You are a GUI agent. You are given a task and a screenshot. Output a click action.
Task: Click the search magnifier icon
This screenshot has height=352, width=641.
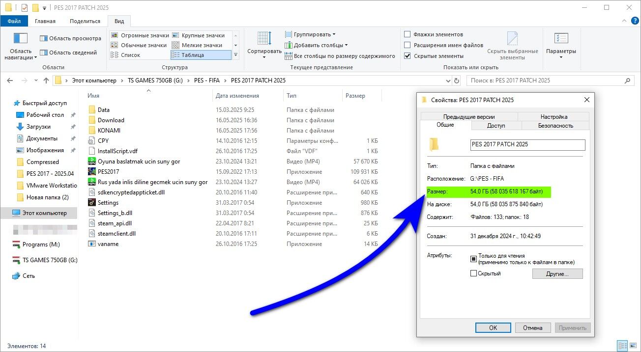[628, 81]
